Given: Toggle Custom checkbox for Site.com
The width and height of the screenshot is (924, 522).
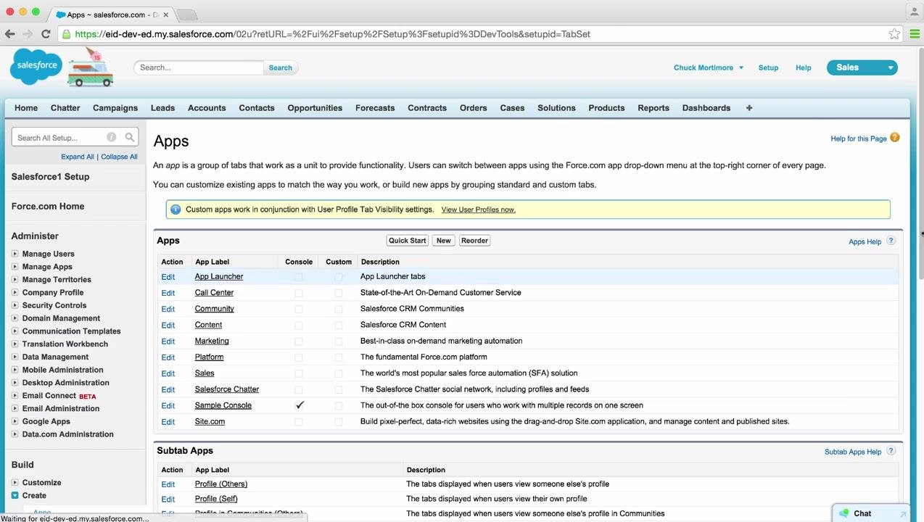Looking at the screenshot, I should [339, 422].
